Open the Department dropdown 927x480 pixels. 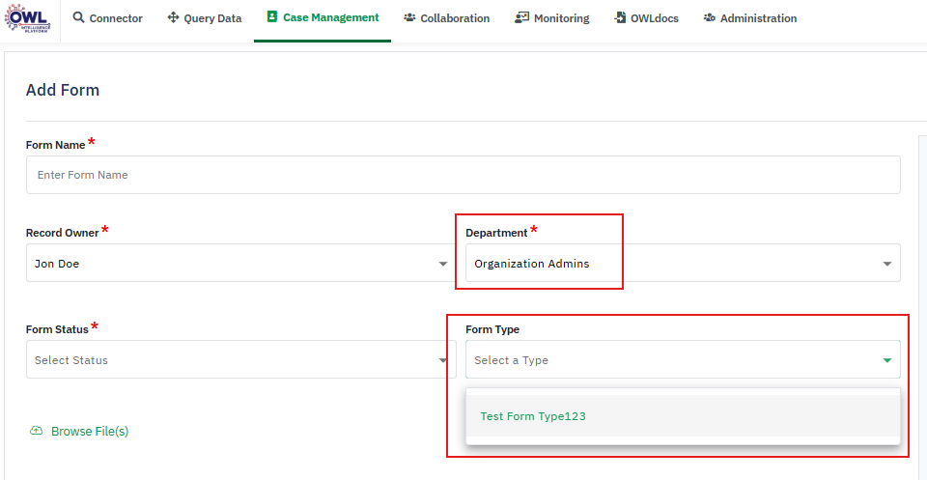coord(886,264)
